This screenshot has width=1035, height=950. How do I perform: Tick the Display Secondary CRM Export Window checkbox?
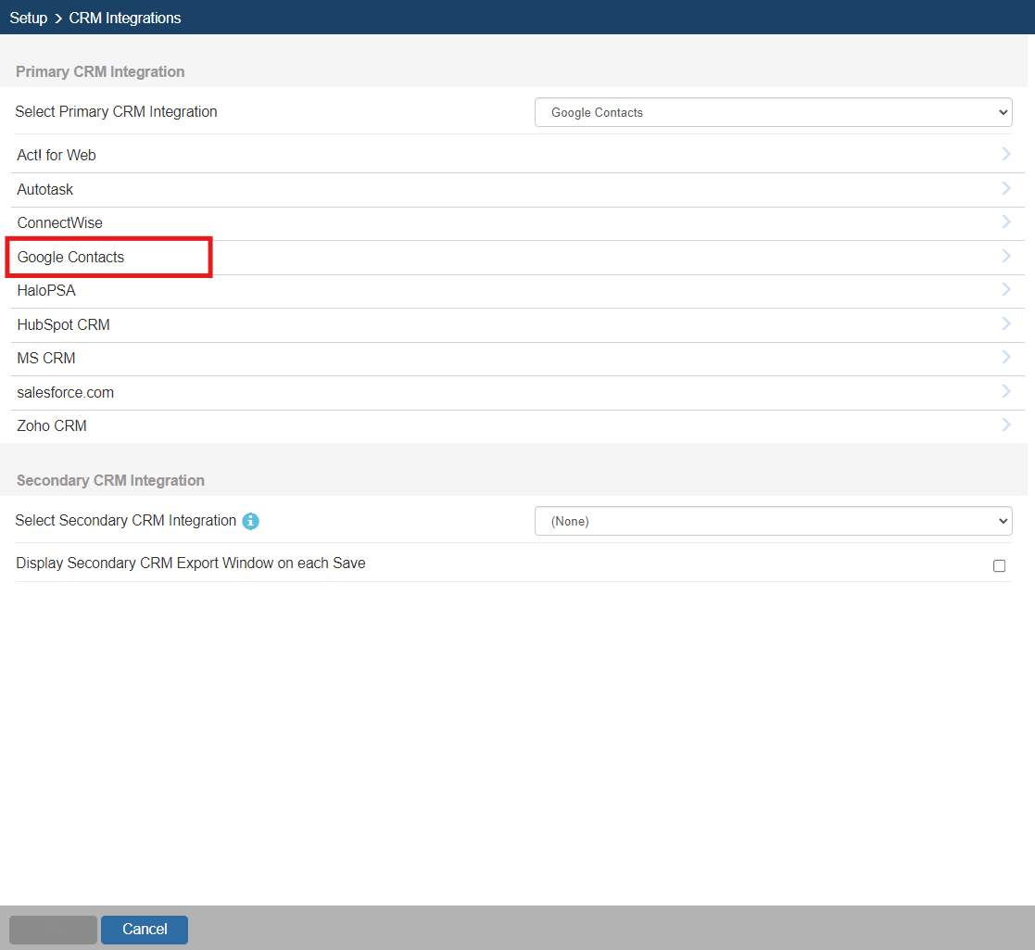999,565
